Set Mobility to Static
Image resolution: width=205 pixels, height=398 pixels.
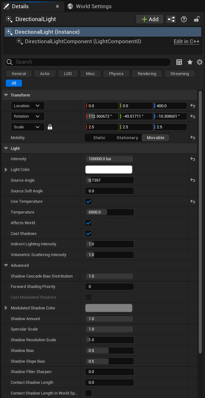click(x=99, y=138)
